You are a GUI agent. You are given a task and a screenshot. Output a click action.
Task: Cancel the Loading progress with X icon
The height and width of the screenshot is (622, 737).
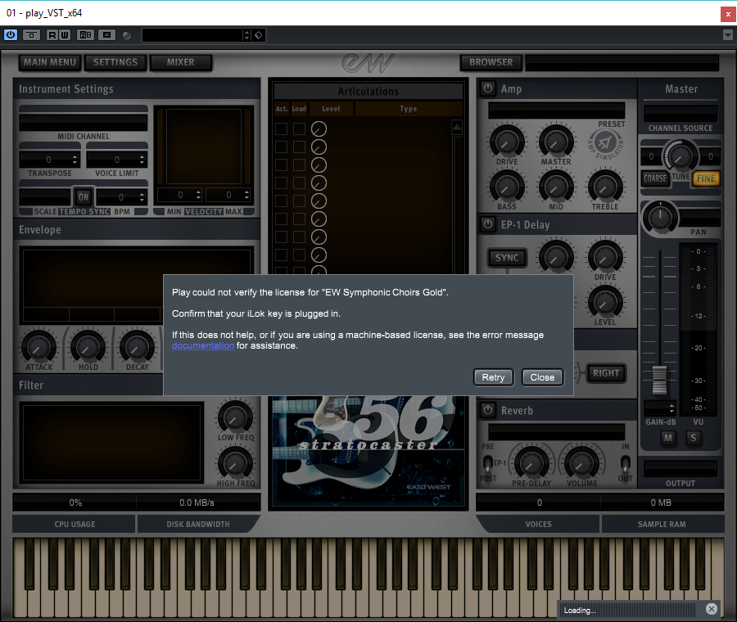(x=712, y=609)
